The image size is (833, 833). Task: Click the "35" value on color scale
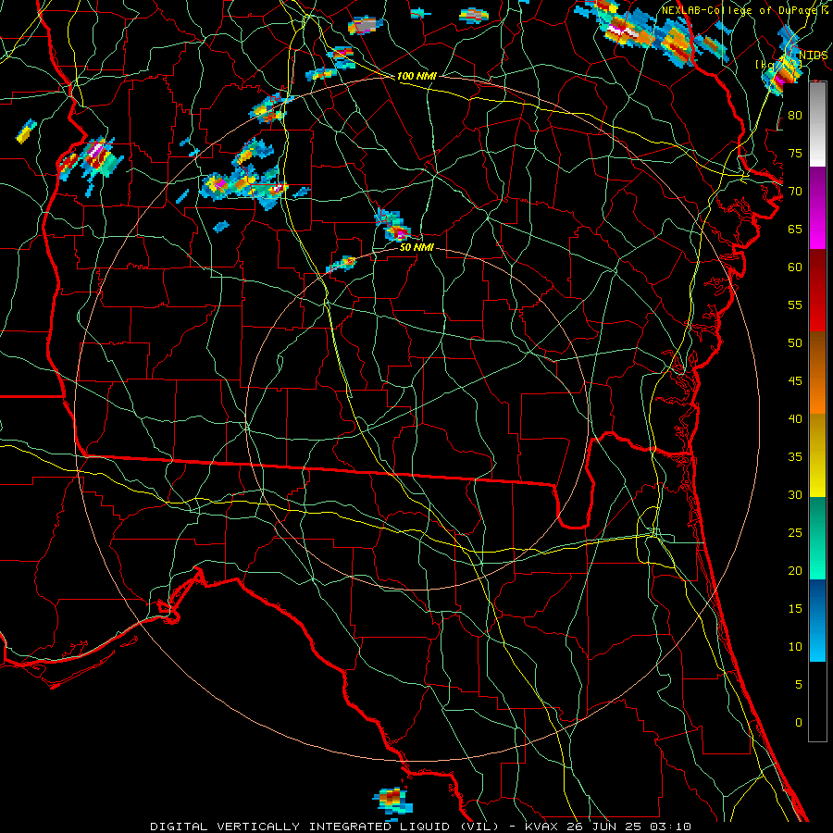coord(795,457)
